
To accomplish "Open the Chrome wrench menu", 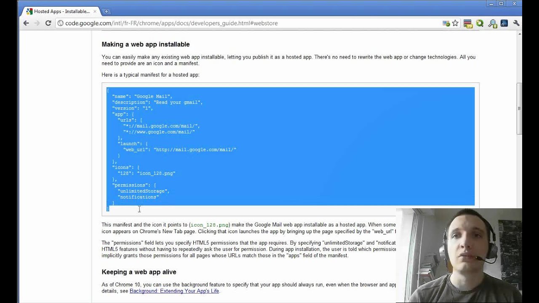I will 516,23.
